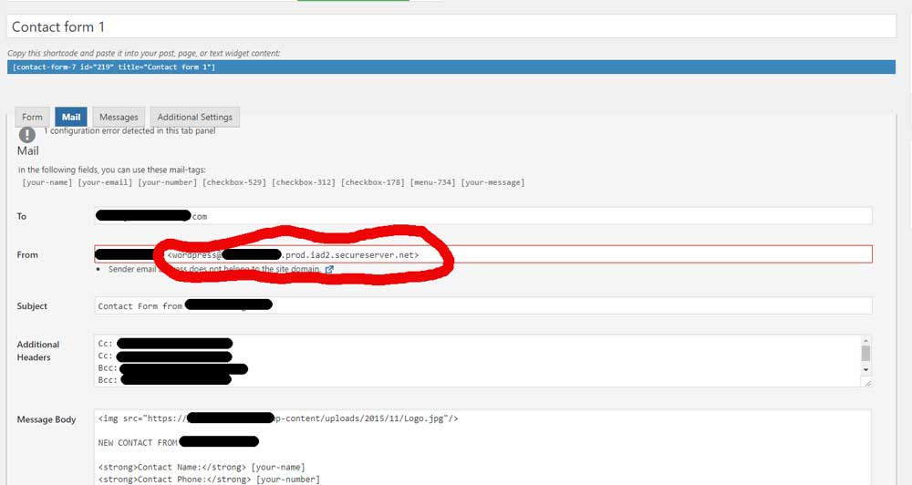Click the img src Logo.jpg line
This screenshot has width=912, height=485.
click(278, 418)
